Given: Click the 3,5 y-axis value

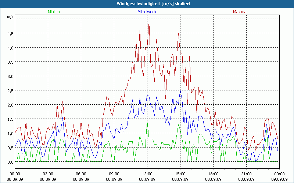Looking at the screenshot, I should [x=10, y=62].
